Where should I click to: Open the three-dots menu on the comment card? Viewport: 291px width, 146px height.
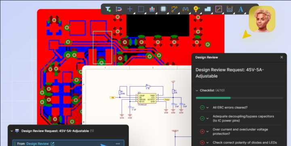point(118,144)
